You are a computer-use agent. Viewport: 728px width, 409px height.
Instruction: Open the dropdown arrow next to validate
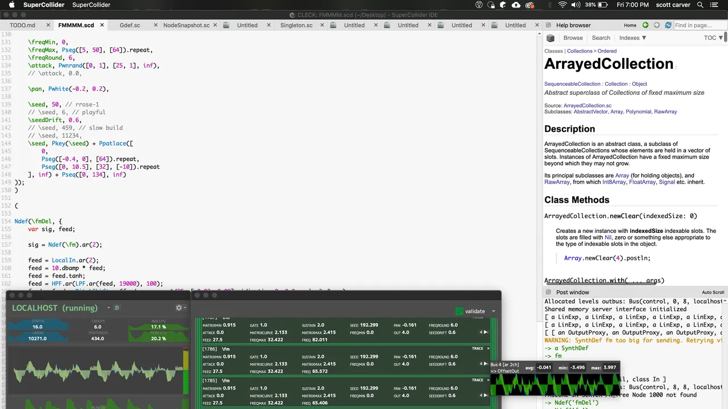pos(493,311)
